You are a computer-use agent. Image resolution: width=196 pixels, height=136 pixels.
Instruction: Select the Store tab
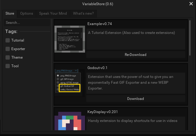(10, 13)
